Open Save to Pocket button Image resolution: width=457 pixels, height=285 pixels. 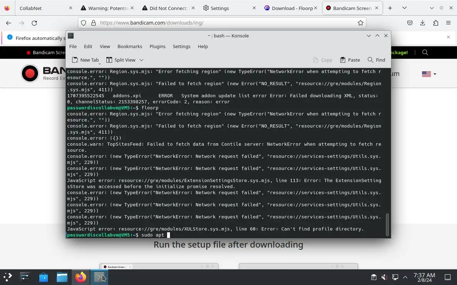click(x=410, y=23)
